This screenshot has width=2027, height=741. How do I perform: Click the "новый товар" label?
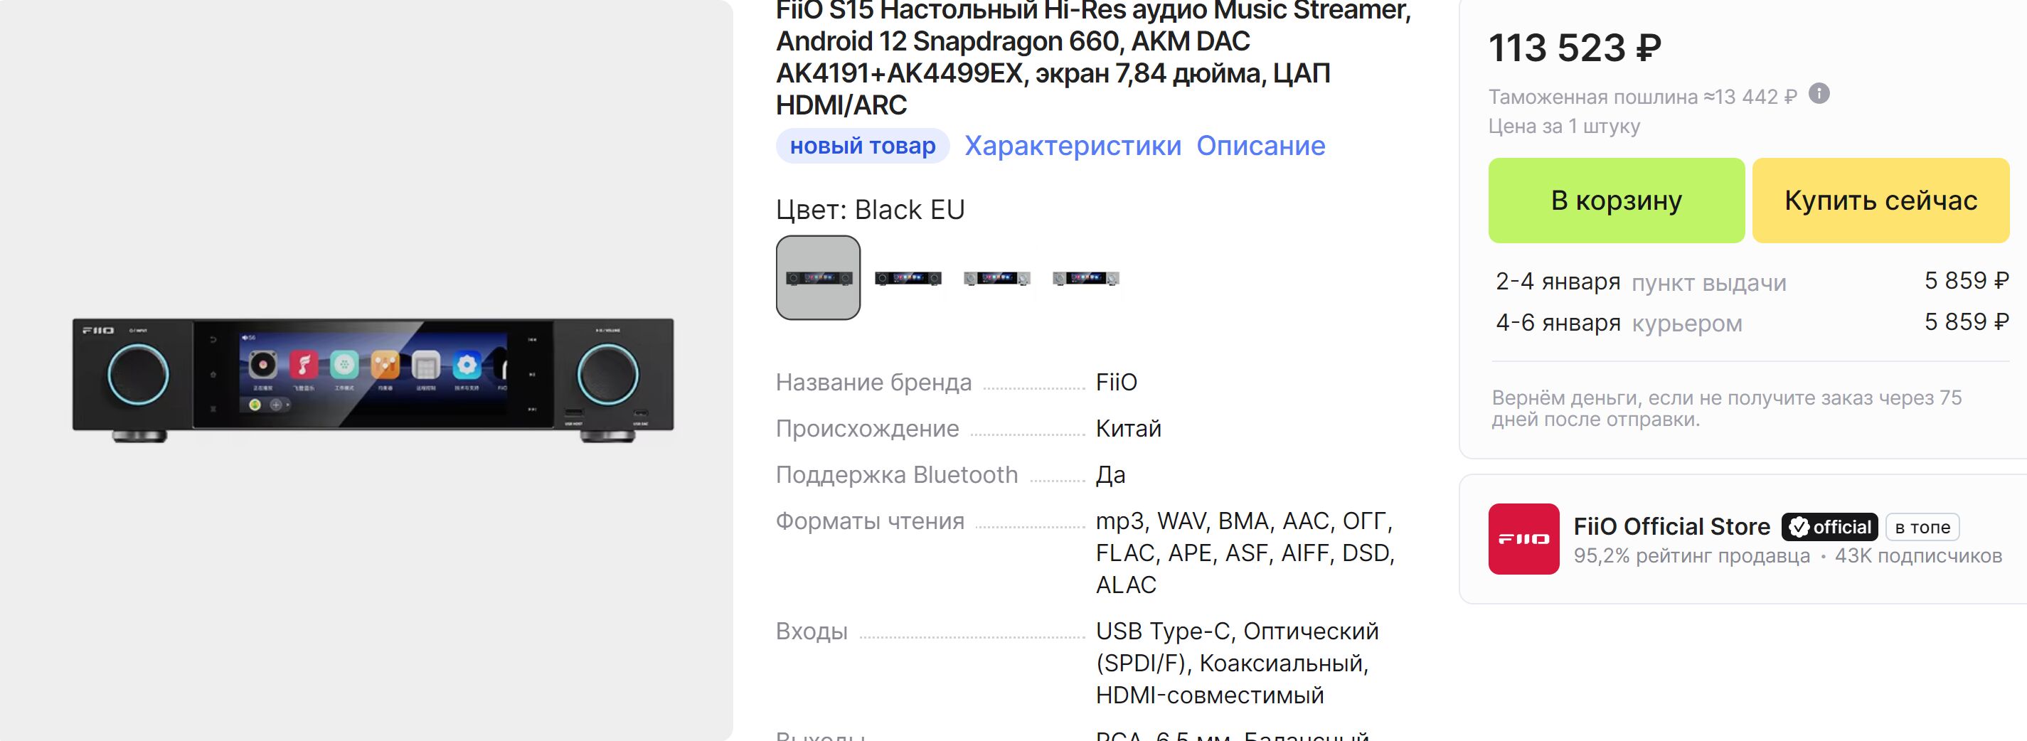point(863,146)
